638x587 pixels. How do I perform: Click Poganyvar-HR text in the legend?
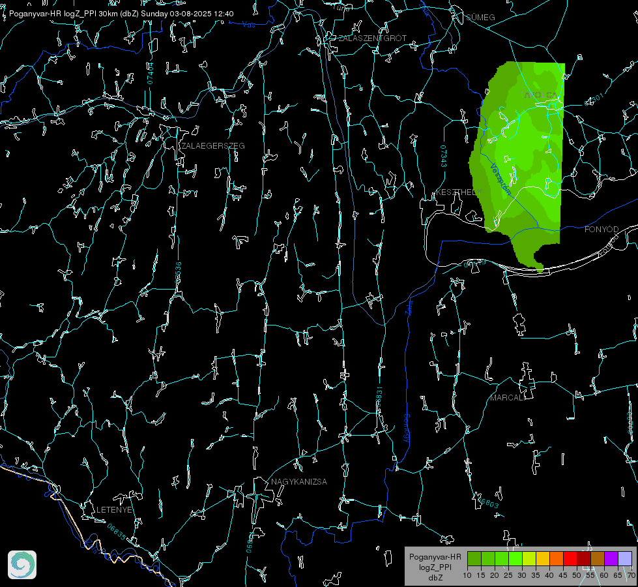click(x=435, y=557)
